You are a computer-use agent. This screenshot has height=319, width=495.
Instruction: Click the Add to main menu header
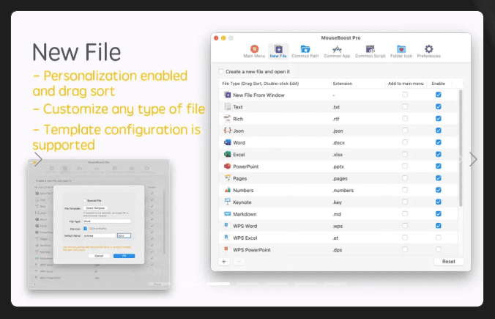tap(406, 84)
